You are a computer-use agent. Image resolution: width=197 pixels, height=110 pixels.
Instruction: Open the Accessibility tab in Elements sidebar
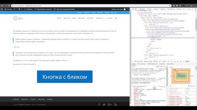170,64
